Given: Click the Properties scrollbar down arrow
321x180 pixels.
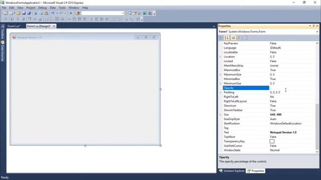Looking at the screenshot, I should tap(317, 151).
